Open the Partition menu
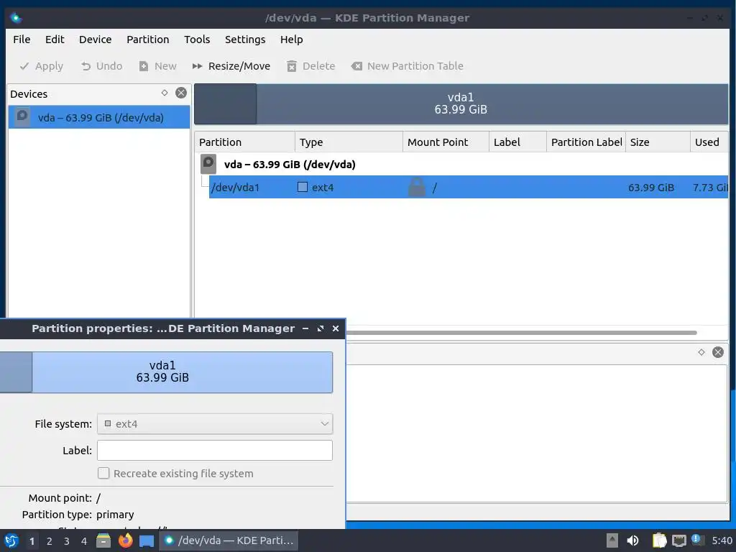Screen dimensions: 736x552 [x=148, y=40]
